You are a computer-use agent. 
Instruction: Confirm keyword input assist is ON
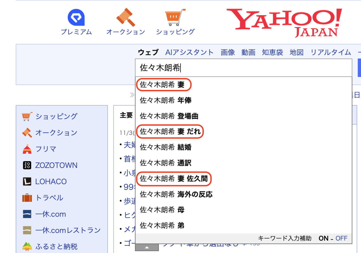[x=323, y=238]
